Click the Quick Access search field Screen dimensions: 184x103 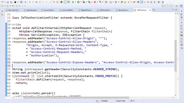(167, 6)
